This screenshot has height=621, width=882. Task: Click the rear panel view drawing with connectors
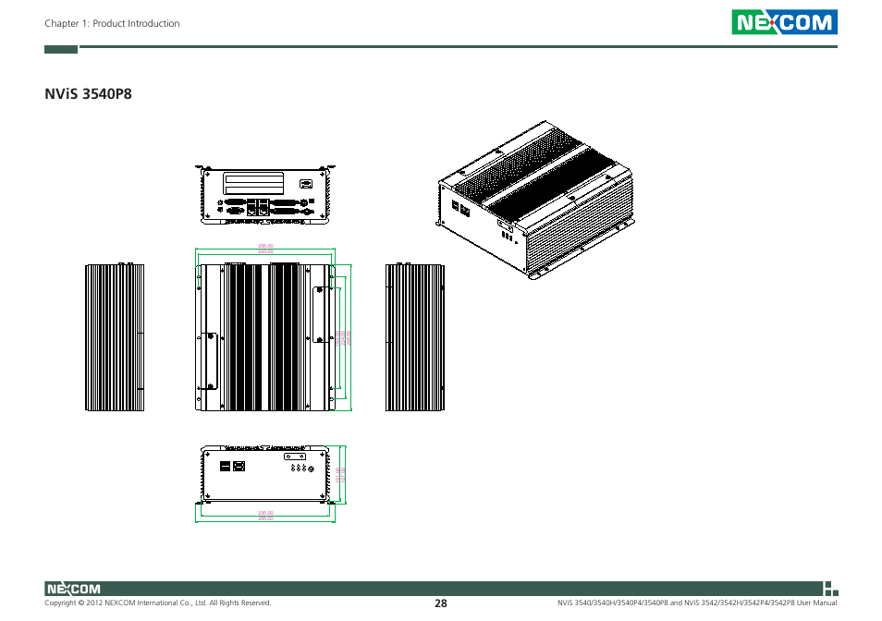click(x=265, y=195)
